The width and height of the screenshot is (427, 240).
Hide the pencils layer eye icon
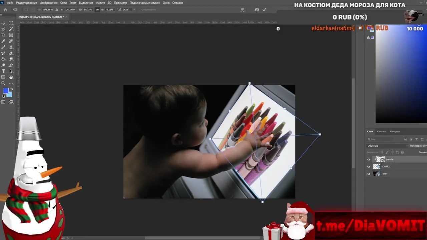click(369, 160)
